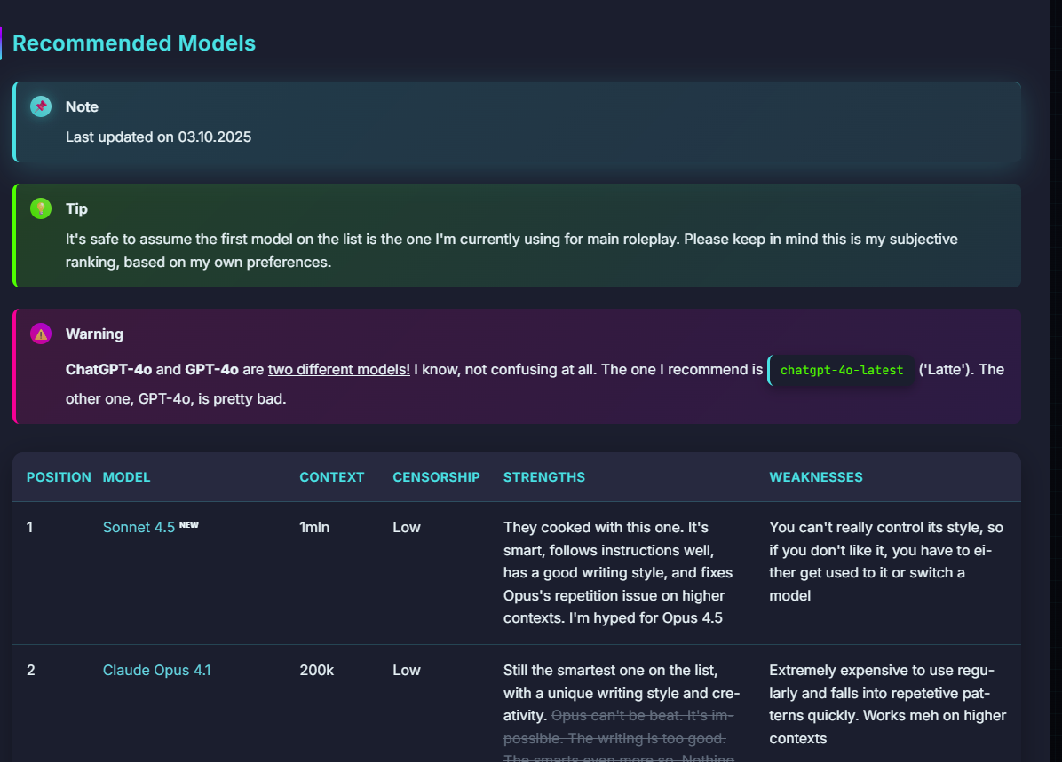Click the underlined 'two different models!' text

338,369
